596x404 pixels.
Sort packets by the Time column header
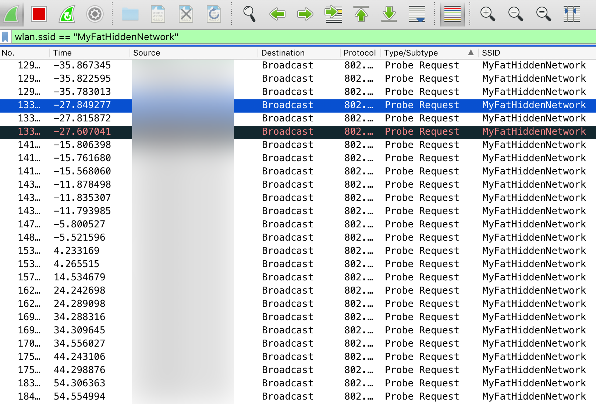point(63,53)
